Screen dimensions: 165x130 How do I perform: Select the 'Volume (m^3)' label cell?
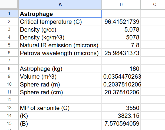click(60, 76)
